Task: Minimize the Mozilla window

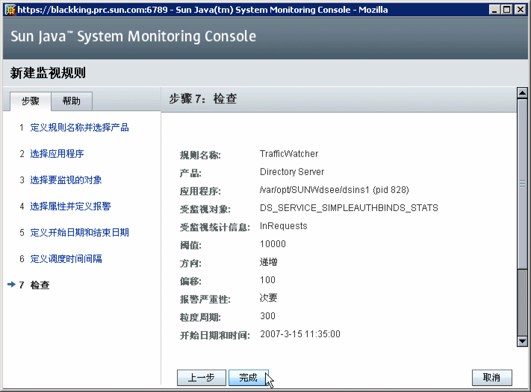Action: point(494,10)
